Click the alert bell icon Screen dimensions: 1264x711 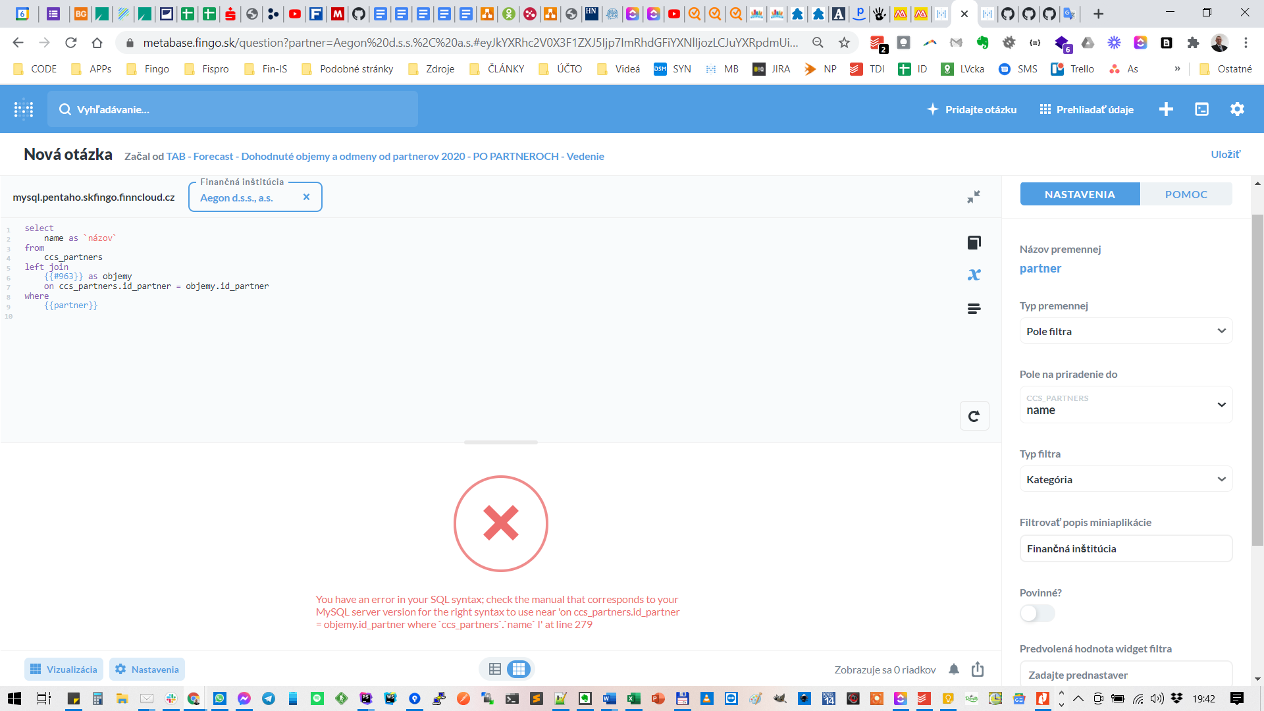coord(954,670)
